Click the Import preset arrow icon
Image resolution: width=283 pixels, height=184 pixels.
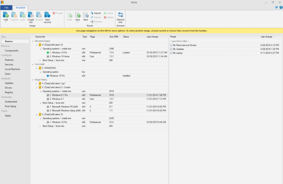click(92, 13)
